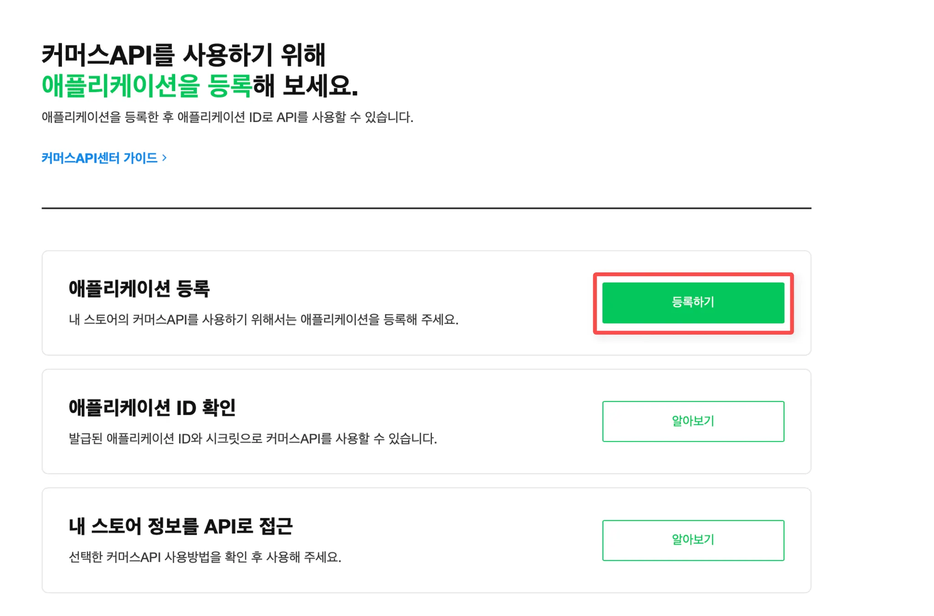Click the 발급된 애플리케이션 ID와 시크릿으로 description text
This screenshot has height=616, width=934.
coord(253,438)
